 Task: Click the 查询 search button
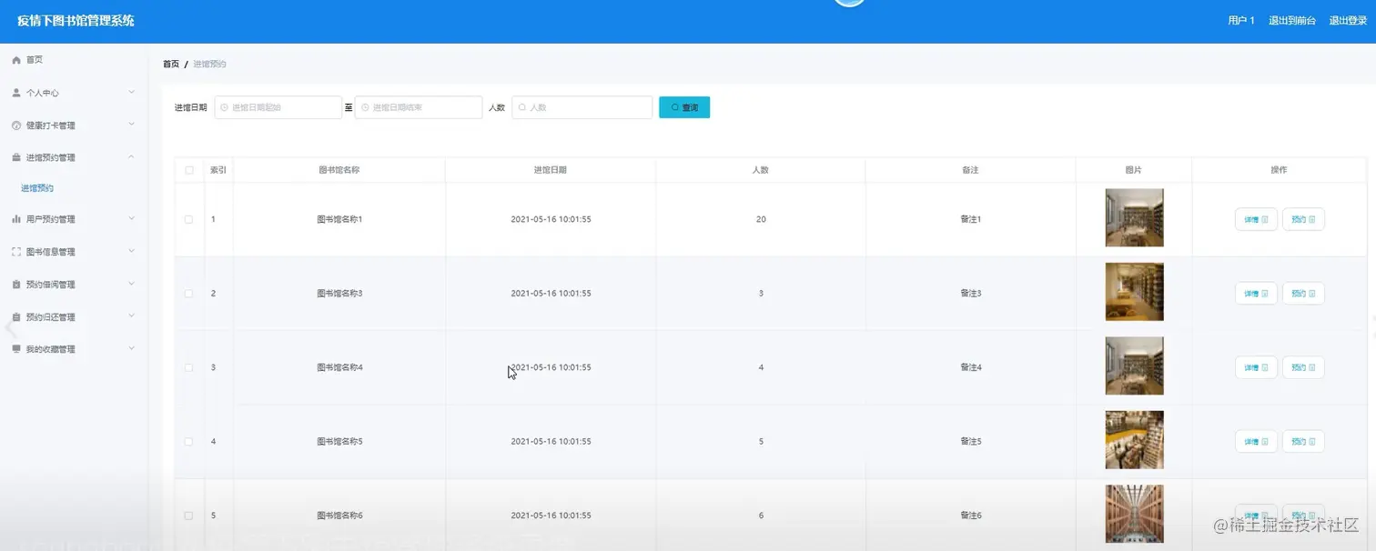coord(684,107)
